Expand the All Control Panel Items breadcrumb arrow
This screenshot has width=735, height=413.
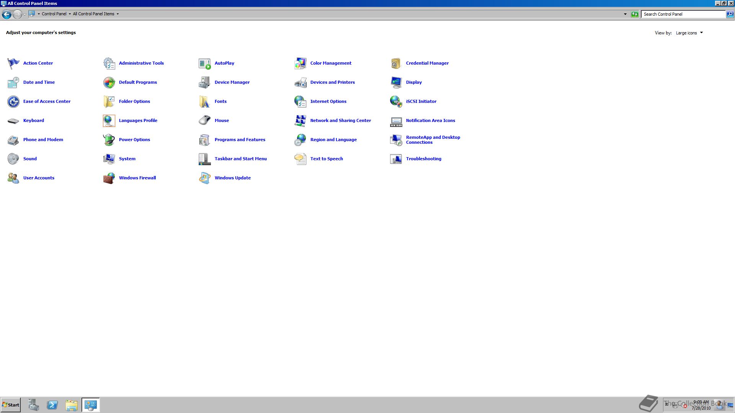(x=118, y=14)
